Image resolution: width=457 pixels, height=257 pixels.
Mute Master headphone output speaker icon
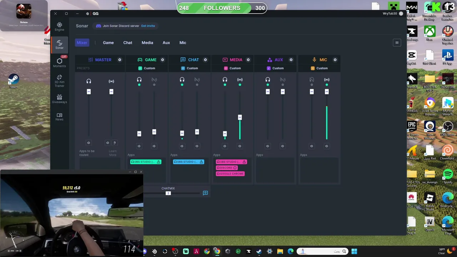click(x=89, y=143)
